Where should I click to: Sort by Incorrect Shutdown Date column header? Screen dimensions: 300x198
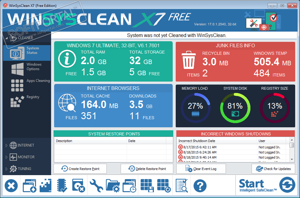click(217, 141)
